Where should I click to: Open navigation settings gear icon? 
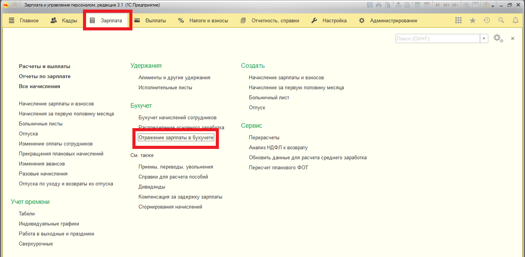[498, 38]
